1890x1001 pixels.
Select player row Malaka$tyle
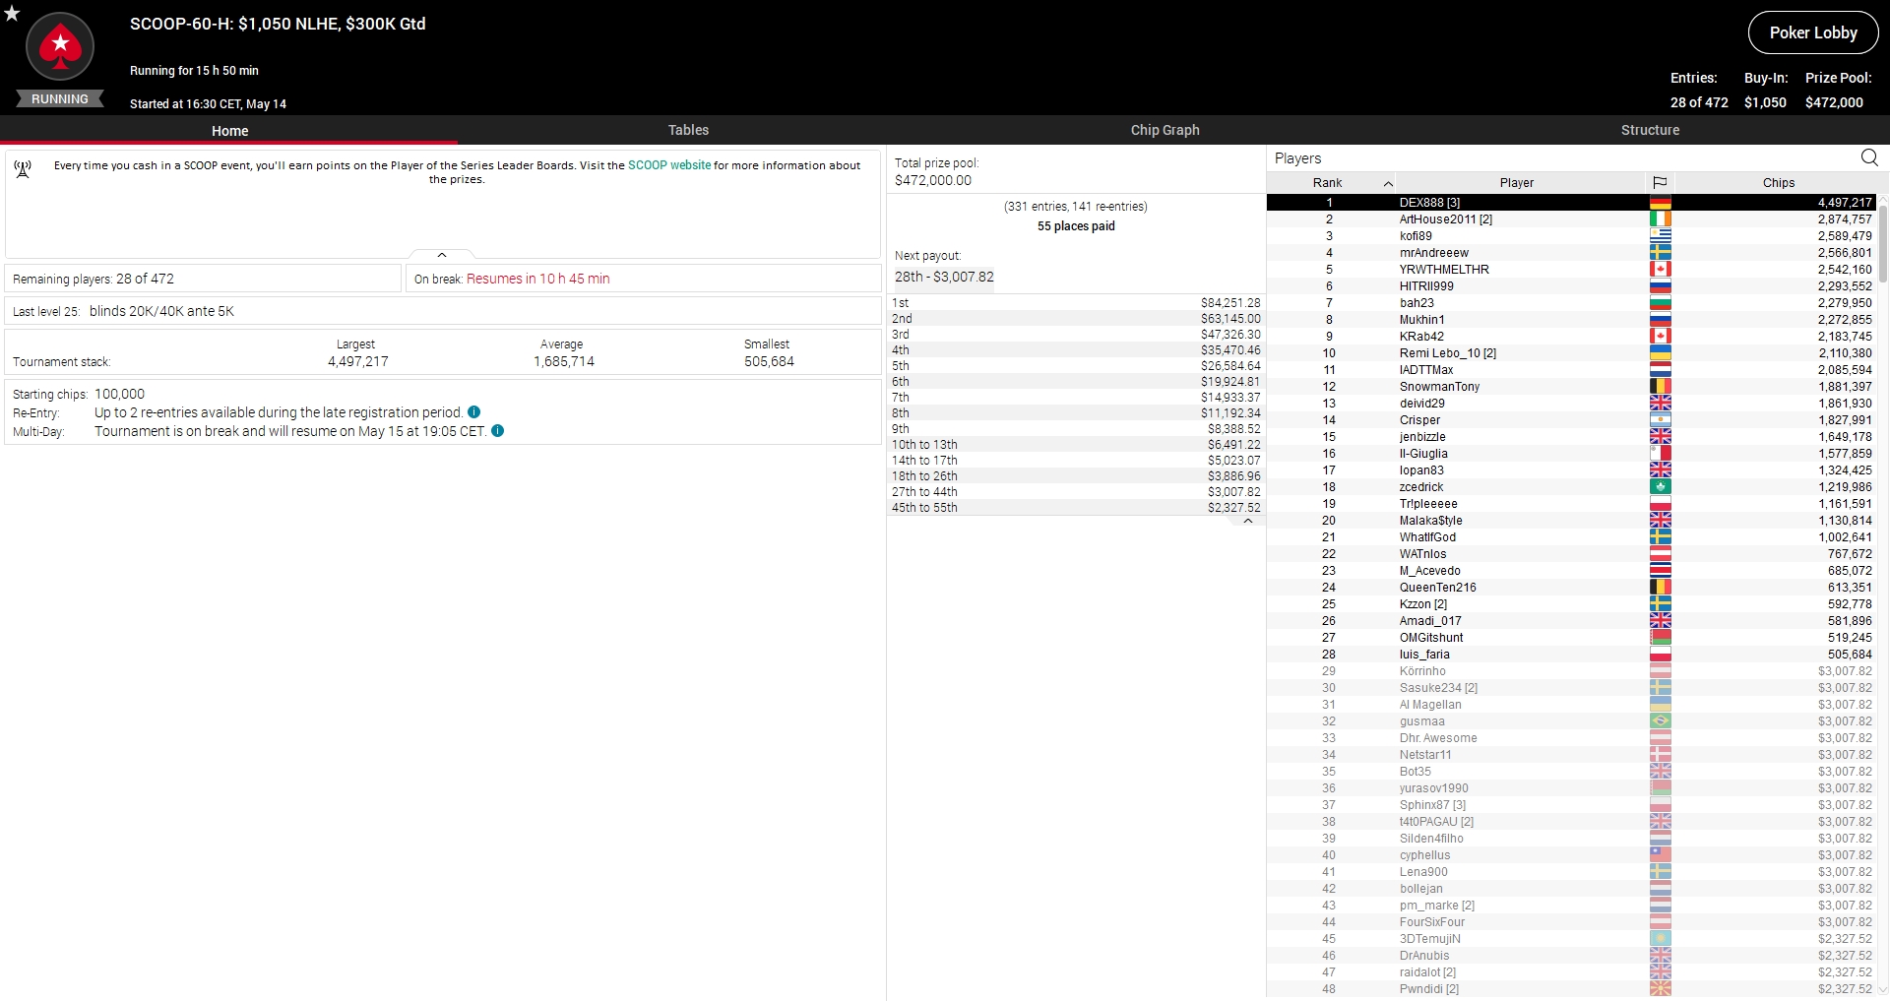[x=1572, y=521]
